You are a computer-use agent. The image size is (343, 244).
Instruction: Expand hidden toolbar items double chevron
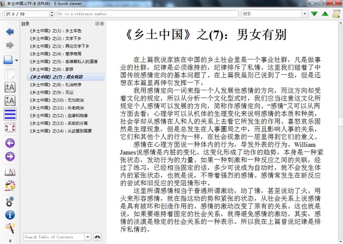pos(10,241)
